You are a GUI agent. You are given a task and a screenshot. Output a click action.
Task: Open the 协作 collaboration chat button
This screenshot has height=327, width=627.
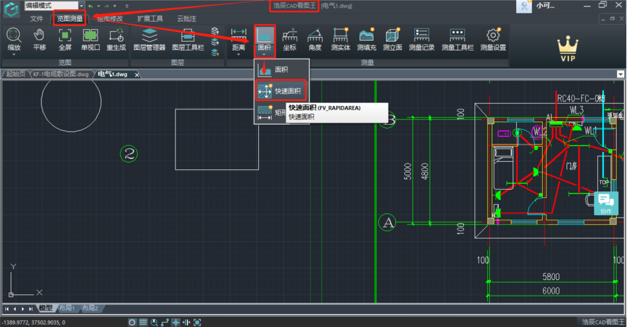(x=606, y=203)
